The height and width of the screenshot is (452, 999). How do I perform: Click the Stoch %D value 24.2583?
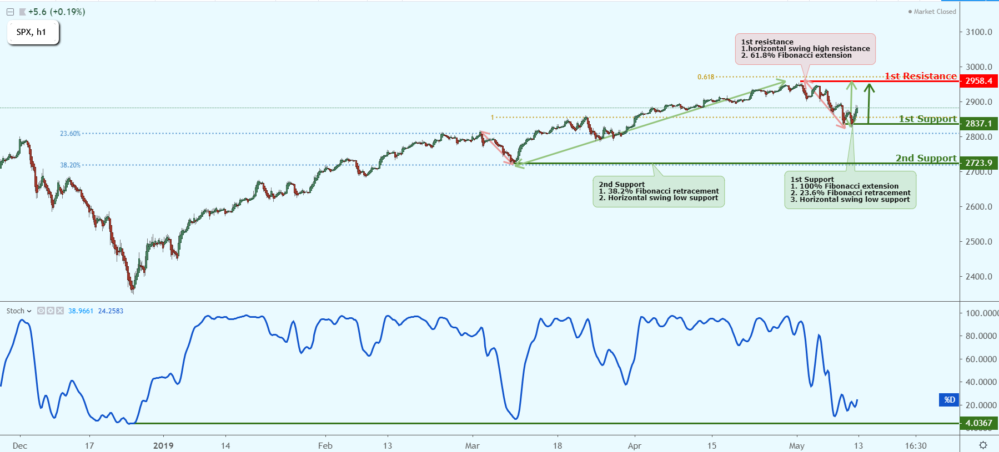(111, 311)
